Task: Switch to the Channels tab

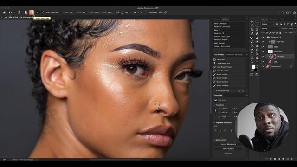Action: click(x=273, y=19)
